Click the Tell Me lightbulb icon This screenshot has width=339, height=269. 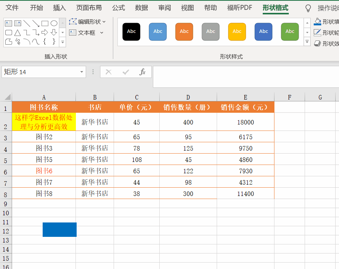[x=308, y=8]
